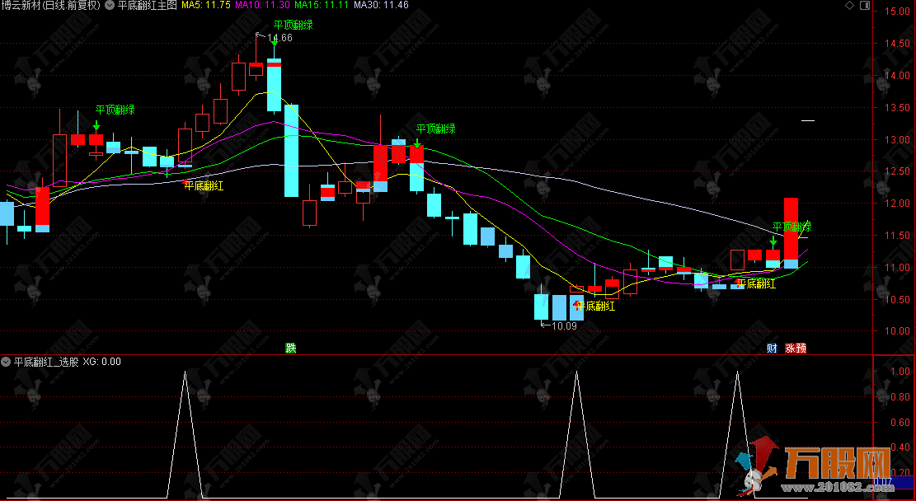Click the 平底翻红 label beside the 10.09 low
Image resolution: width=916 pixels, height=501 pixels.
coord(595,306)
